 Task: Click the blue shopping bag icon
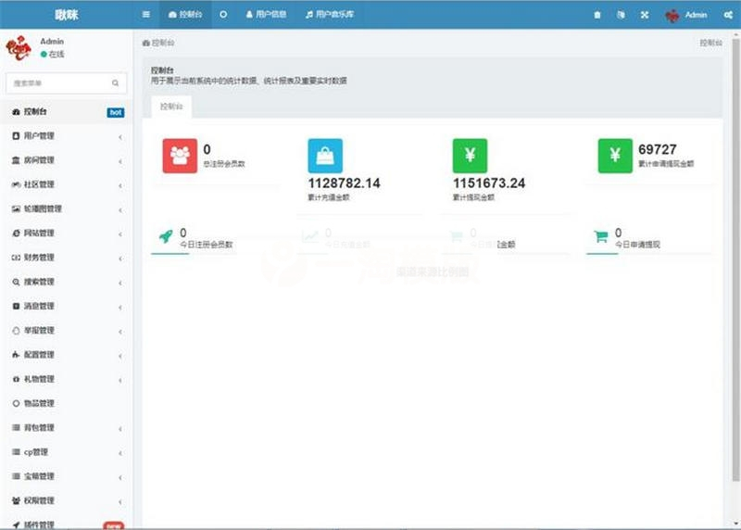325,156
